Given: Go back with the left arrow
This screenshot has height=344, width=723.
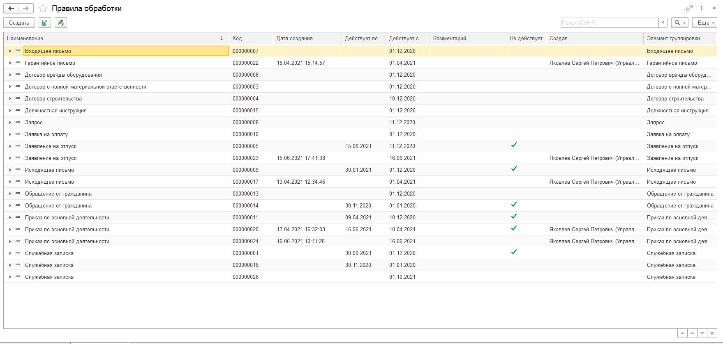Looking at the screenshot, I should tap(11, 8).
